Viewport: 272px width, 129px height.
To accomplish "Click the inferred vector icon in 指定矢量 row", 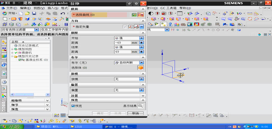I will click(x=137, y=27).
